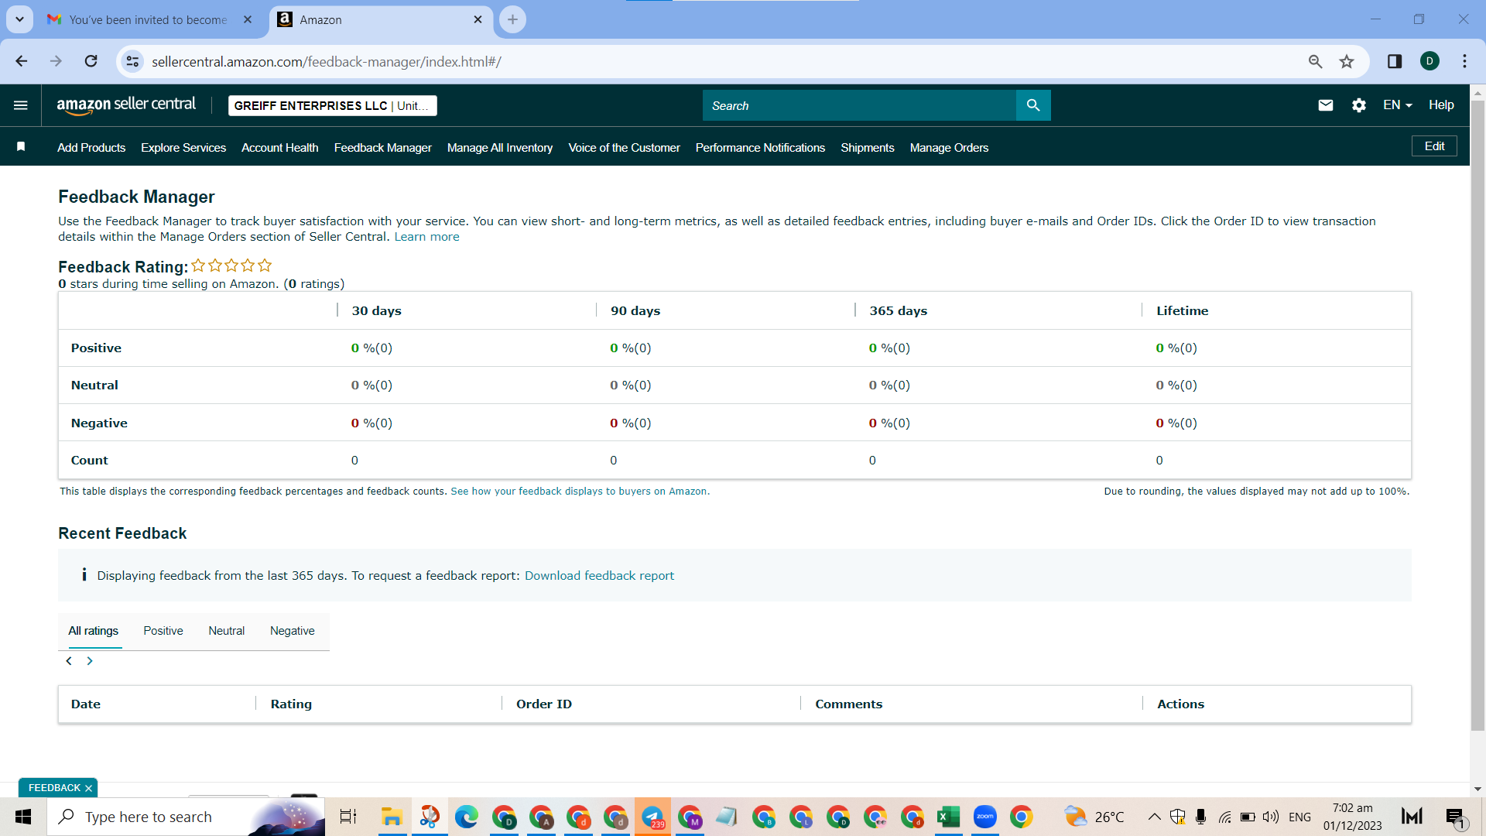Screen dimensions: 1486x836
Task: Click the Edit button for navigation bookmarks
Action: 1435,146
